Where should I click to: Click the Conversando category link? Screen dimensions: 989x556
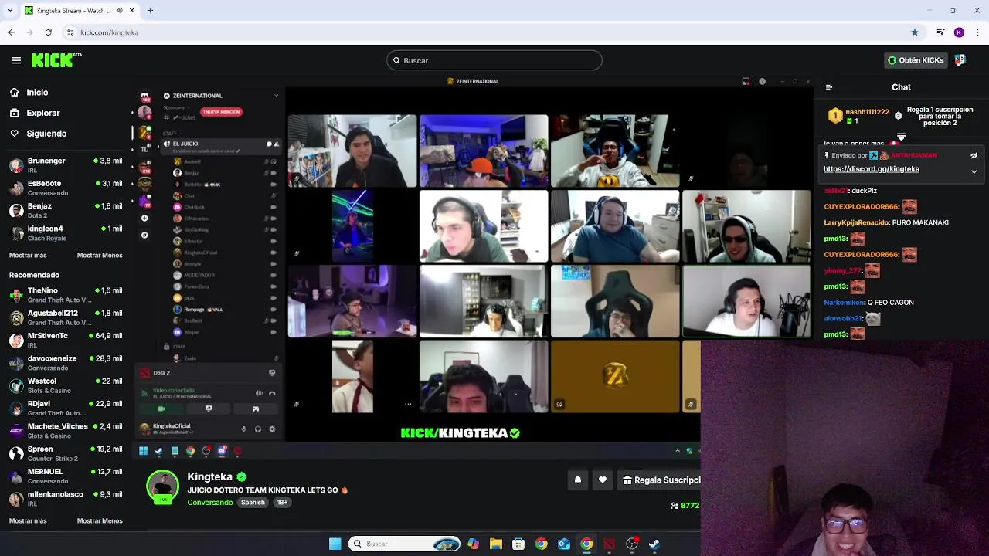point(210,503)
